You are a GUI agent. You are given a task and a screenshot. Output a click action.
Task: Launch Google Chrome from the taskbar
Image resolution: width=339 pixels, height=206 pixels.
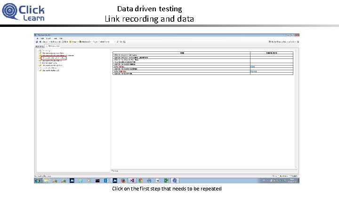pos(140,181)
